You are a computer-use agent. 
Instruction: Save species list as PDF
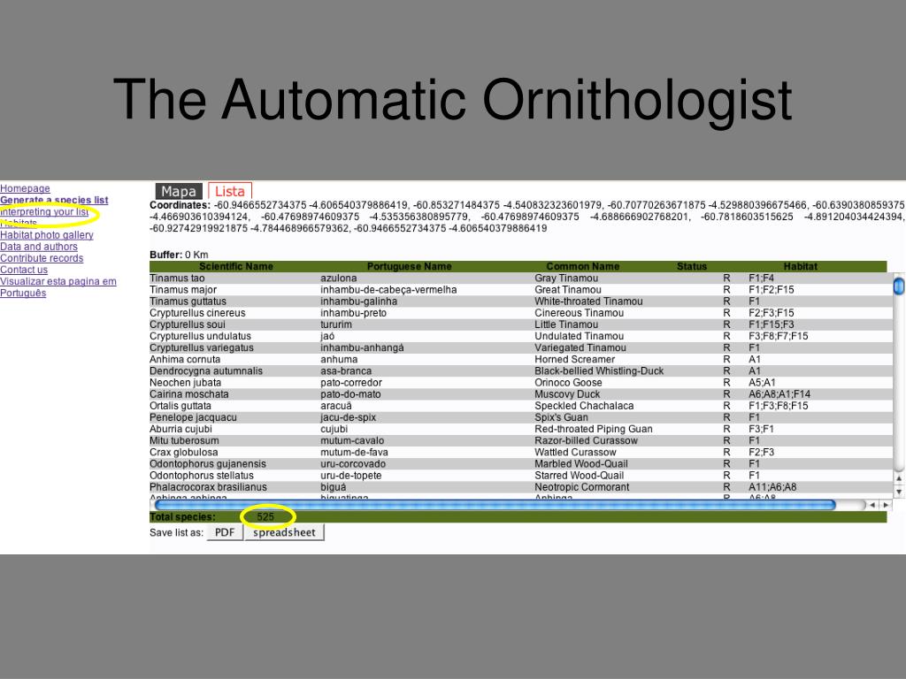225,532
